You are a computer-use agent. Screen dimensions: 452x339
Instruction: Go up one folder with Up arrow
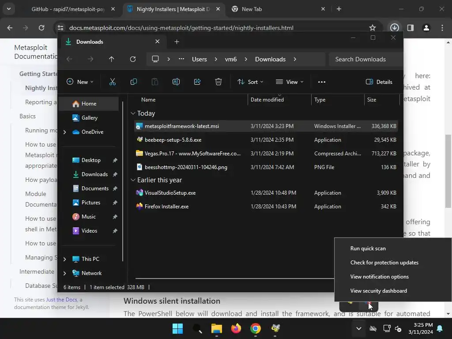tap(112, 59)
